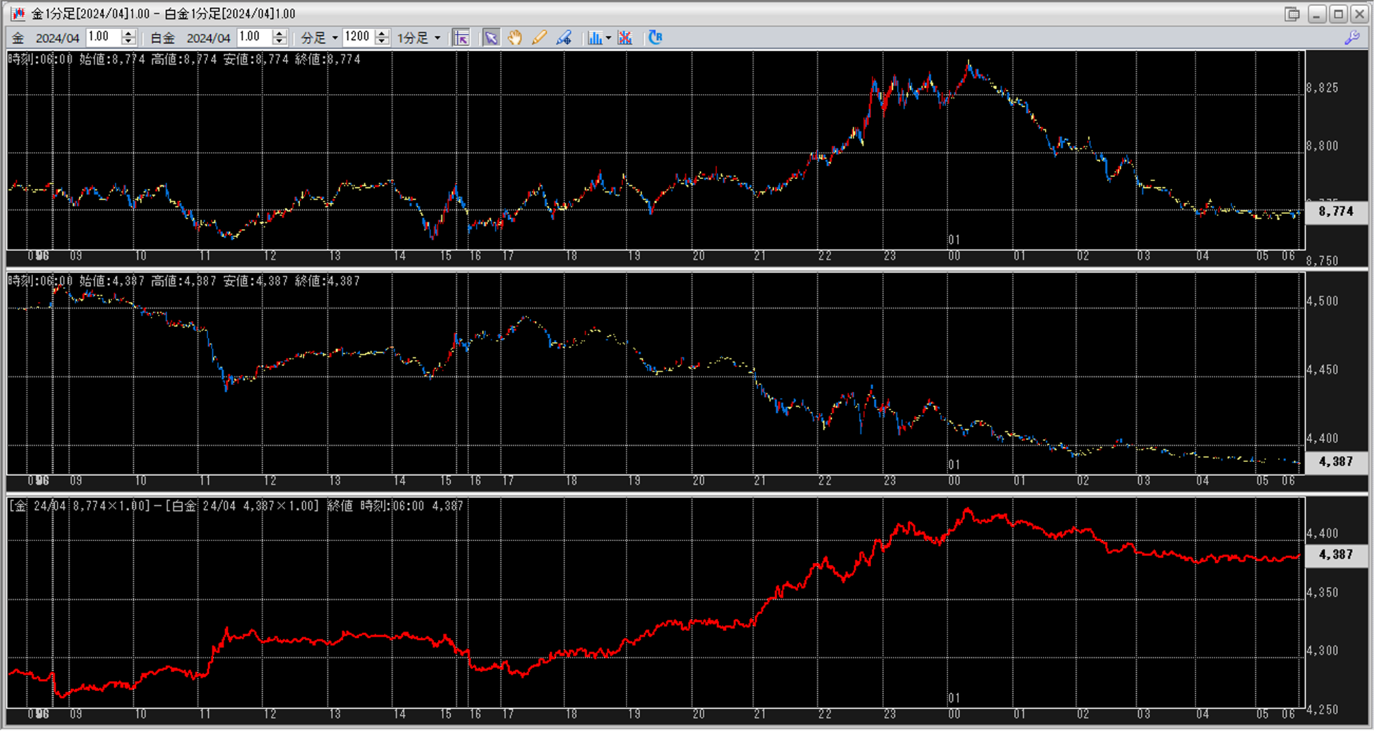Viewport: 1374px width, 731px height.
Task: Click the delete indicators chart icon
Action: tap(625, 38)
